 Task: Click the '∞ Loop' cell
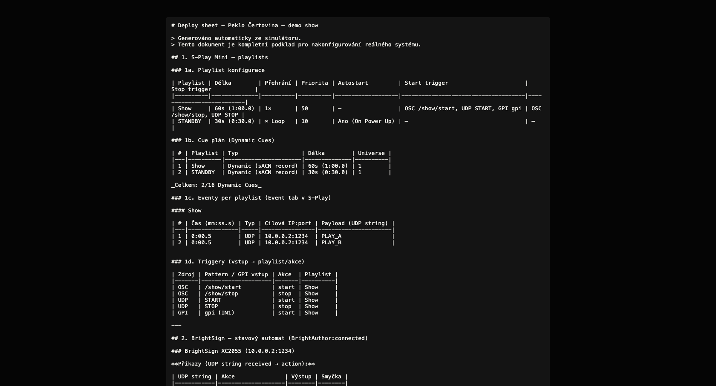click(x=274, y=121)
